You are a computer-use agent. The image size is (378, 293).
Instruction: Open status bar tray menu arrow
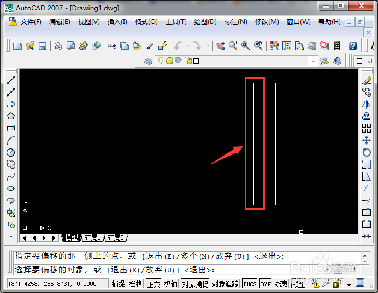tap(349, 285)
